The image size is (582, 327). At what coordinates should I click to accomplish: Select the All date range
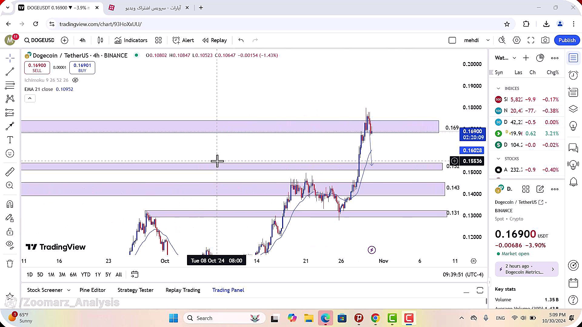coord(119,275)
